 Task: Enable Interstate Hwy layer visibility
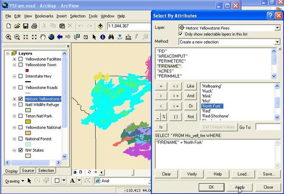(21, 76)
